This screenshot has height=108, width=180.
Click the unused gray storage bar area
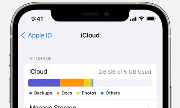[x=123, y=83]
